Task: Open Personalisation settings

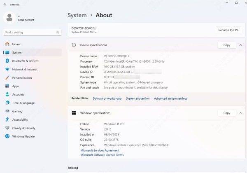Action: [x=32, y=77]
